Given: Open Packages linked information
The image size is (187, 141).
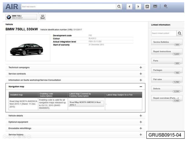Looking at the screenshot, I should click(x=167, y=70).
